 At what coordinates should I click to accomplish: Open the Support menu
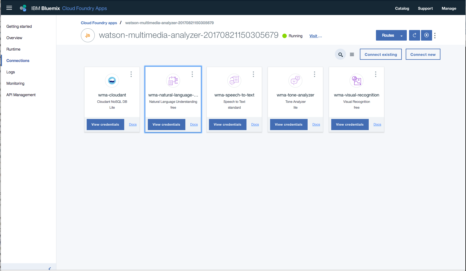coord(425,8)
